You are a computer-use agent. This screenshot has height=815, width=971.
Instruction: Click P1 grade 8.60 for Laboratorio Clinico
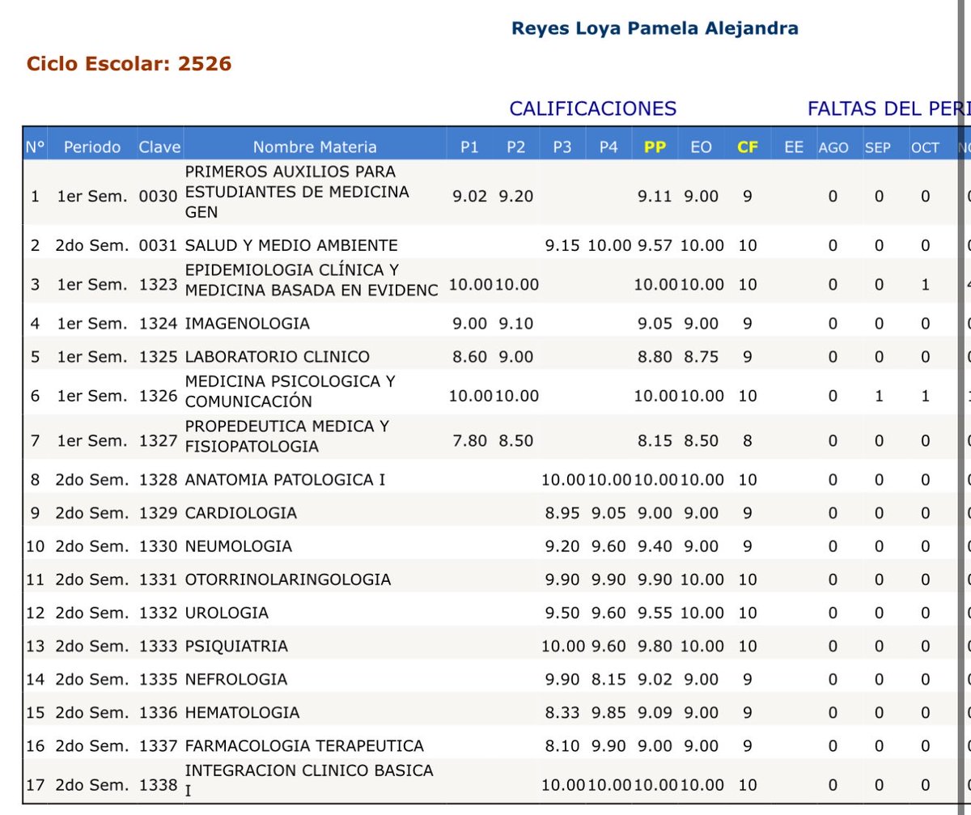click(x=471, y=357)
